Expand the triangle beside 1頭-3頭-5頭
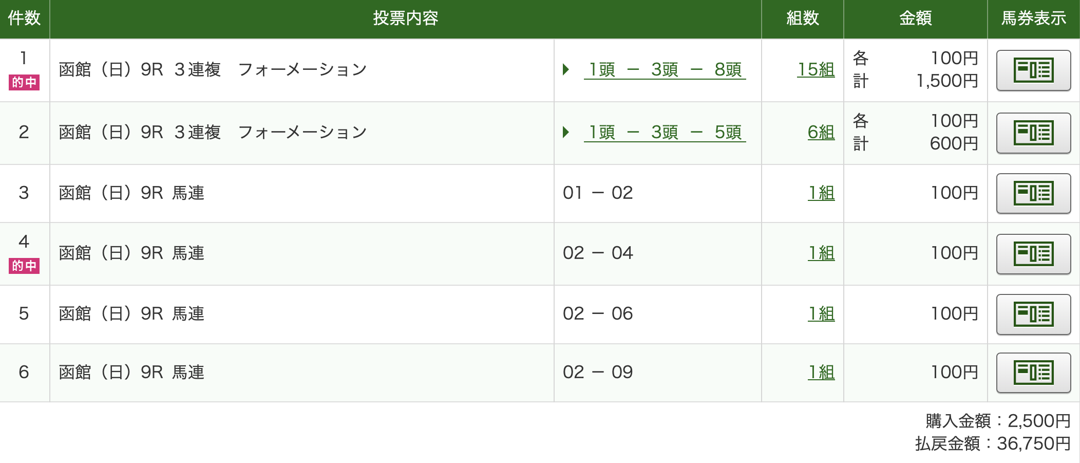Image resolution: width=1080 pixels, height=463 pixels. click(566, 132)
